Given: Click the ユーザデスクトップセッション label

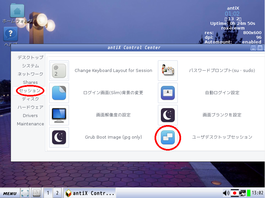Looking at the screenshot, I should point(222,137).
